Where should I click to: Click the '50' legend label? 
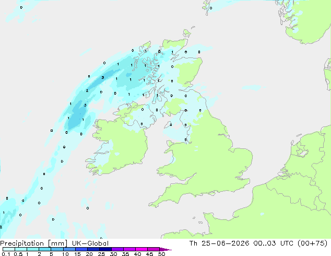[x=161, y=254]
